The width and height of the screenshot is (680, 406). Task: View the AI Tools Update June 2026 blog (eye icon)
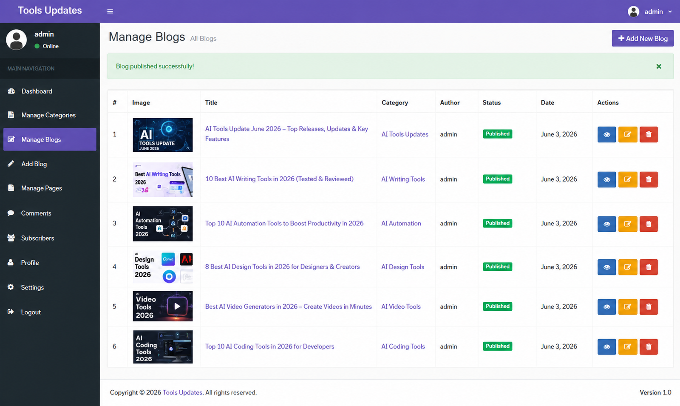coord(607,134)
